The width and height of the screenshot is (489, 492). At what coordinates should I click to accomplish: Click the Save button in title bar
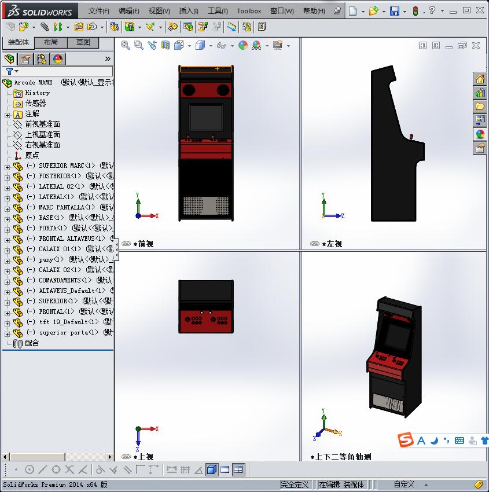click(x=394, y=11)
